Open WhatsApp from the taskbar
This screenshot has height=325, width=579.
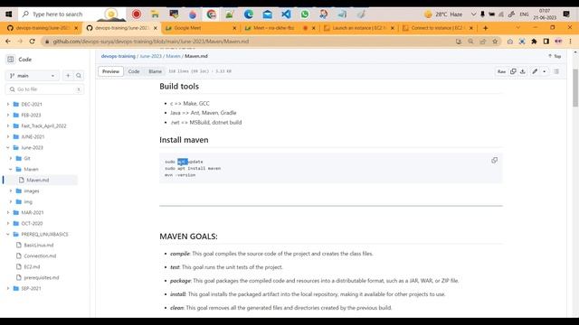(305, 14)
